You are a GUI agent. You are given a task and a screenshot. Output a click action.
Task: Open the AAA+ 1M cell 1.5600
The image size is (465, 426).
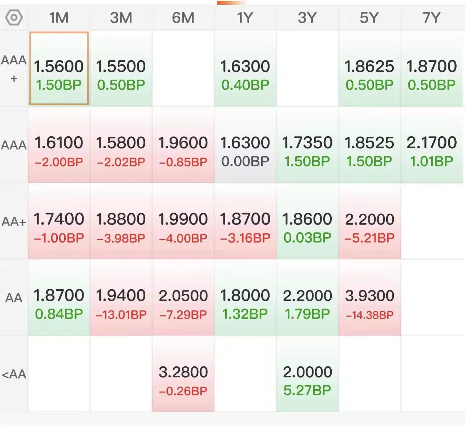[x=59, y=68]
